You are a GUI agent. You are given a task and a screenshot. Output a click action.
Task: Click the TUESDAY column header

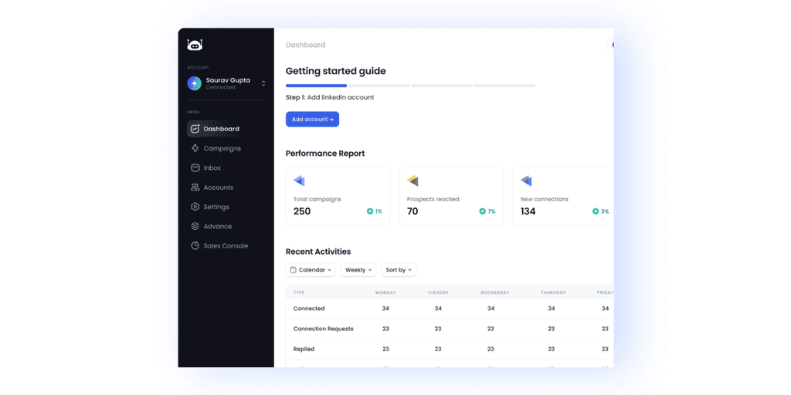point(438,292)
